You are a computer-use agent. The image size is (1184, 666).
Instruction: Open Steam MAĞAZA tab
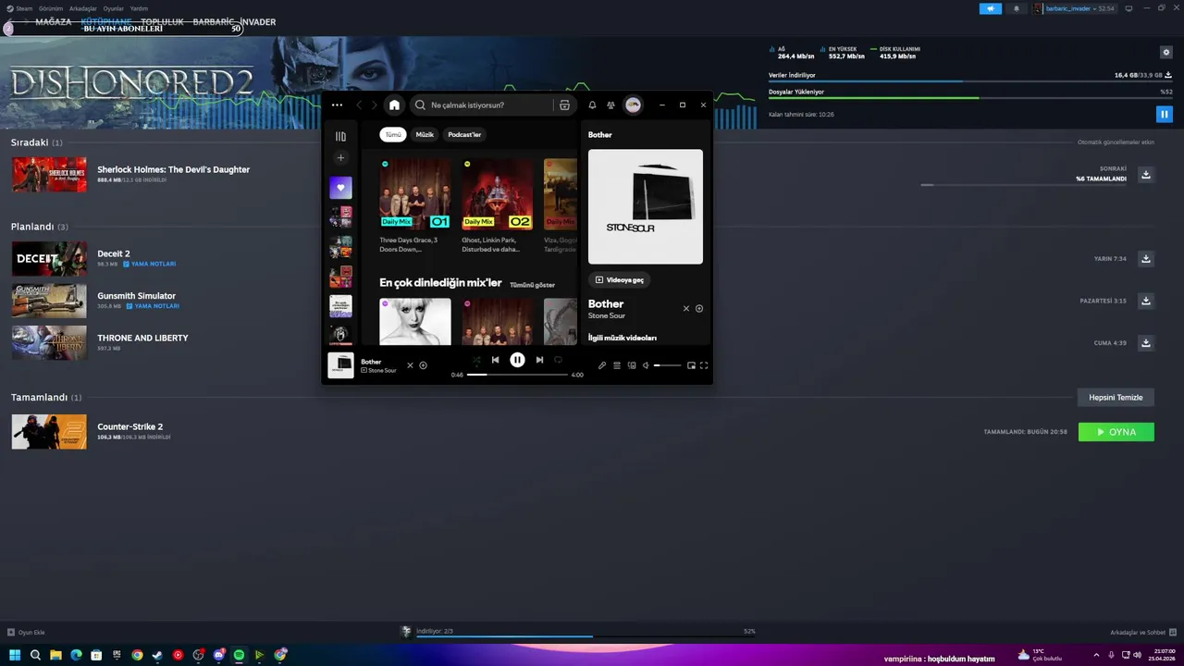53,21
